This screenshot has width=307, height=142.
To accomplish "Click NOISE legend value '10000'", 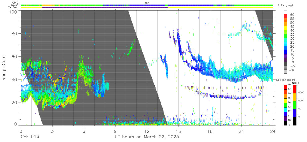I will [300, 93].
